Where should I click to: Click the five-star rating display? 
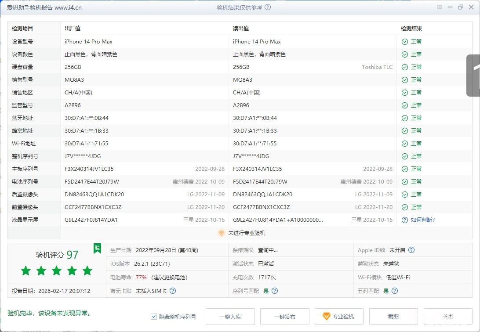click(57, 271)
